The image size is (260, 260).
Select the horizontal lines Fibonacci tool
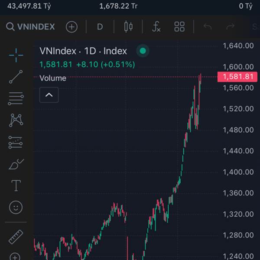click(16, 98)
